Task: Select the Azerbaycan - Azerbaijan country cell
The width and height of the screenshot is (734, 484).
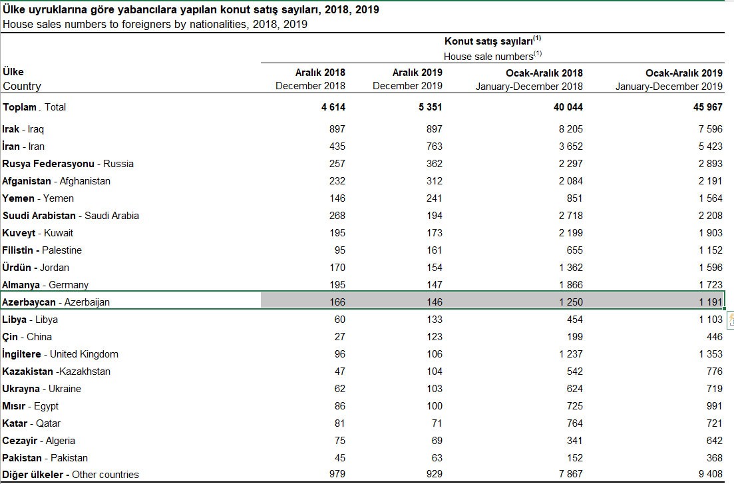Action: click(57, 302)
